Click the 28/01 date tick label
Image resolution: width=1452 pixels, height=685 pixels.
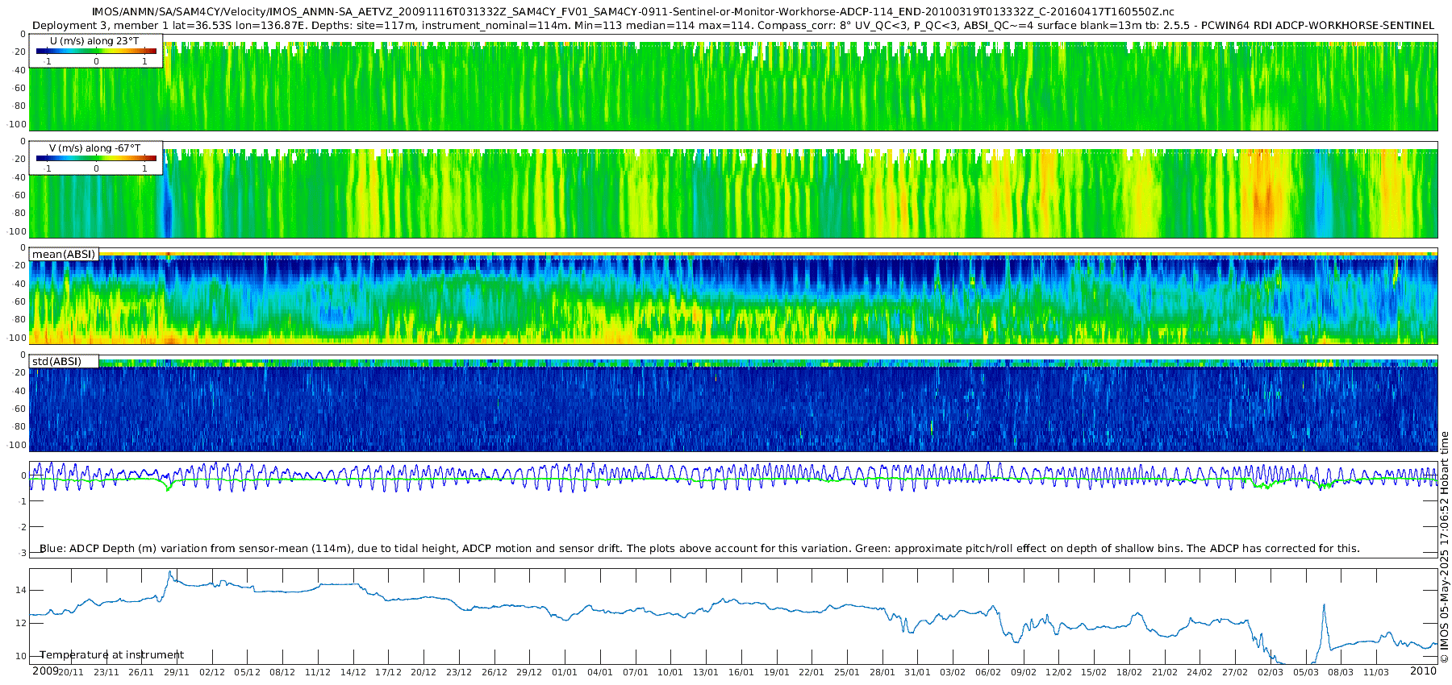(882, 672)
